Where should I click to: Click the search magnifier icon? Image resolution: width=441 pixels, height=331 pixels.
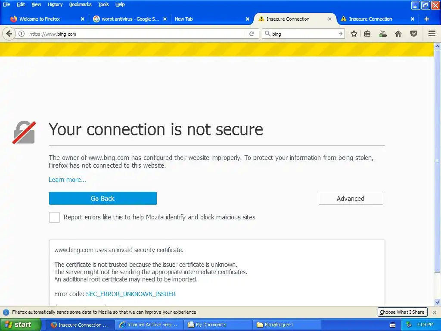(267, 34)
